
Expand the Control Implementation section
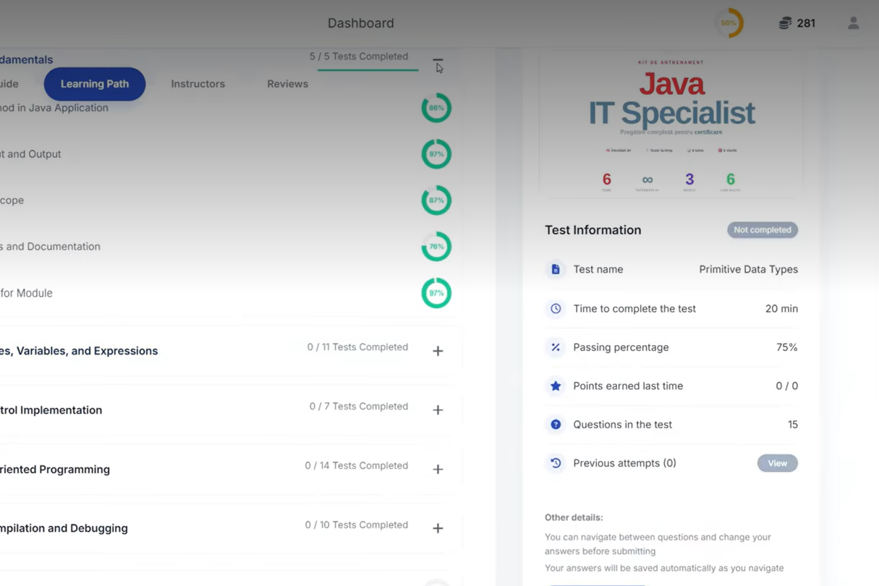click(x=438, y=410)
